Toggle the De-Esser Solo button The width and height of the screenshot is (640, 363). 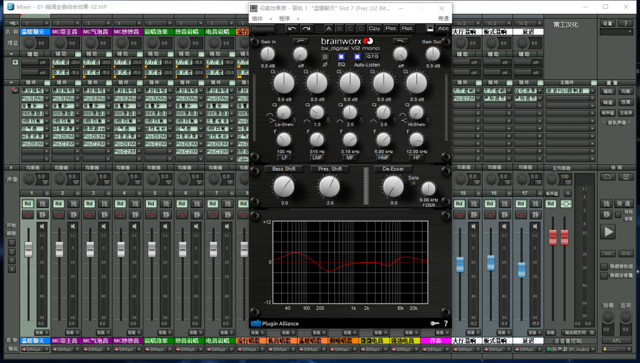pyautogui.click(x=414, y=184)
